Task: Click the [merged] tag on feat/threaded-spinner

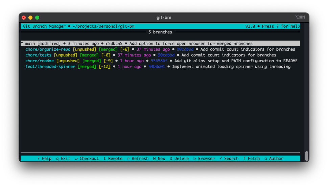Action: (87, 67)
